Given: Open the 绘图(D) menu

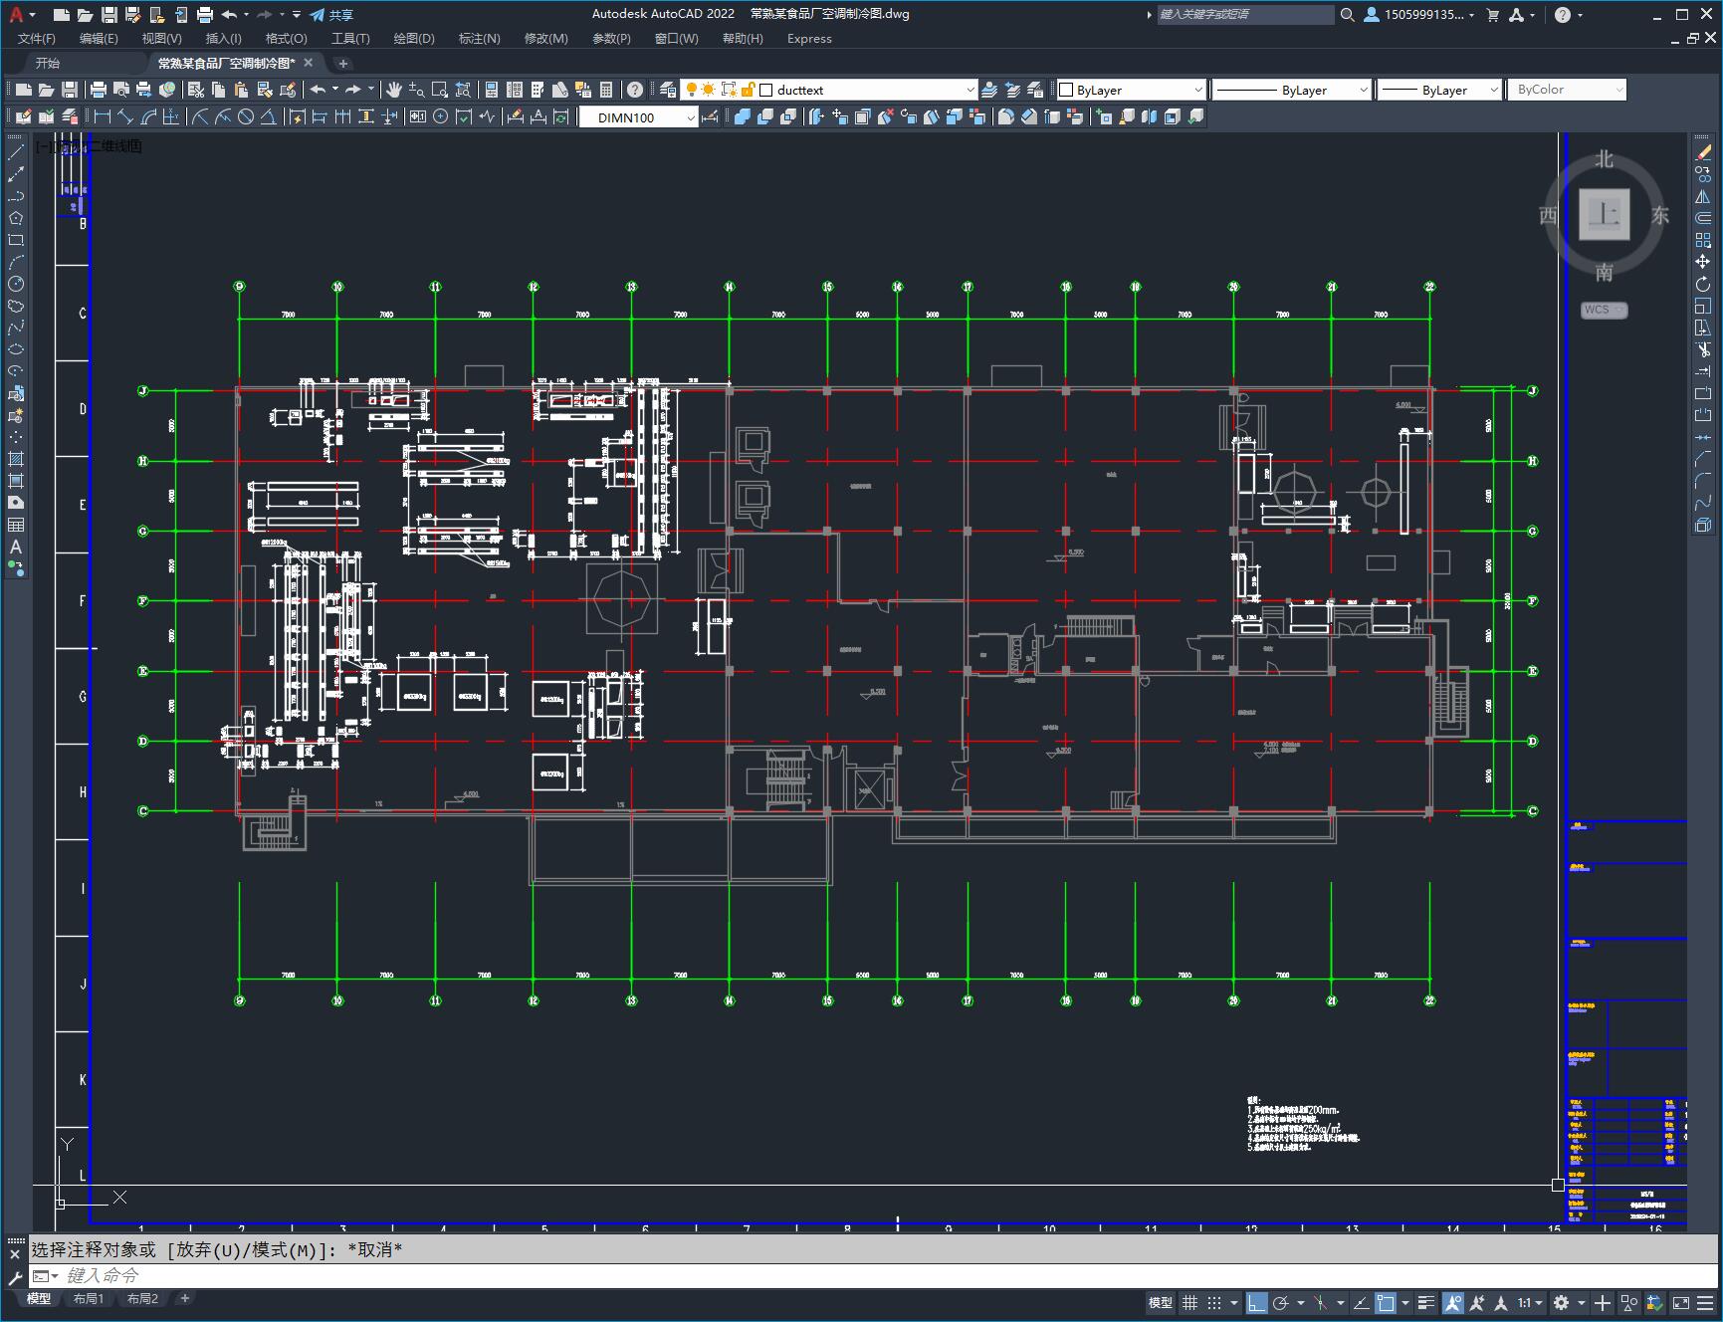Looking at the screenshot, I should point(414,39).
